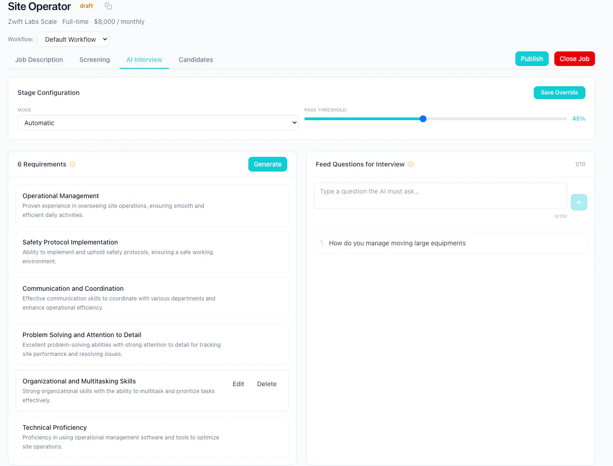Switch to the Job Description tab

39,60
